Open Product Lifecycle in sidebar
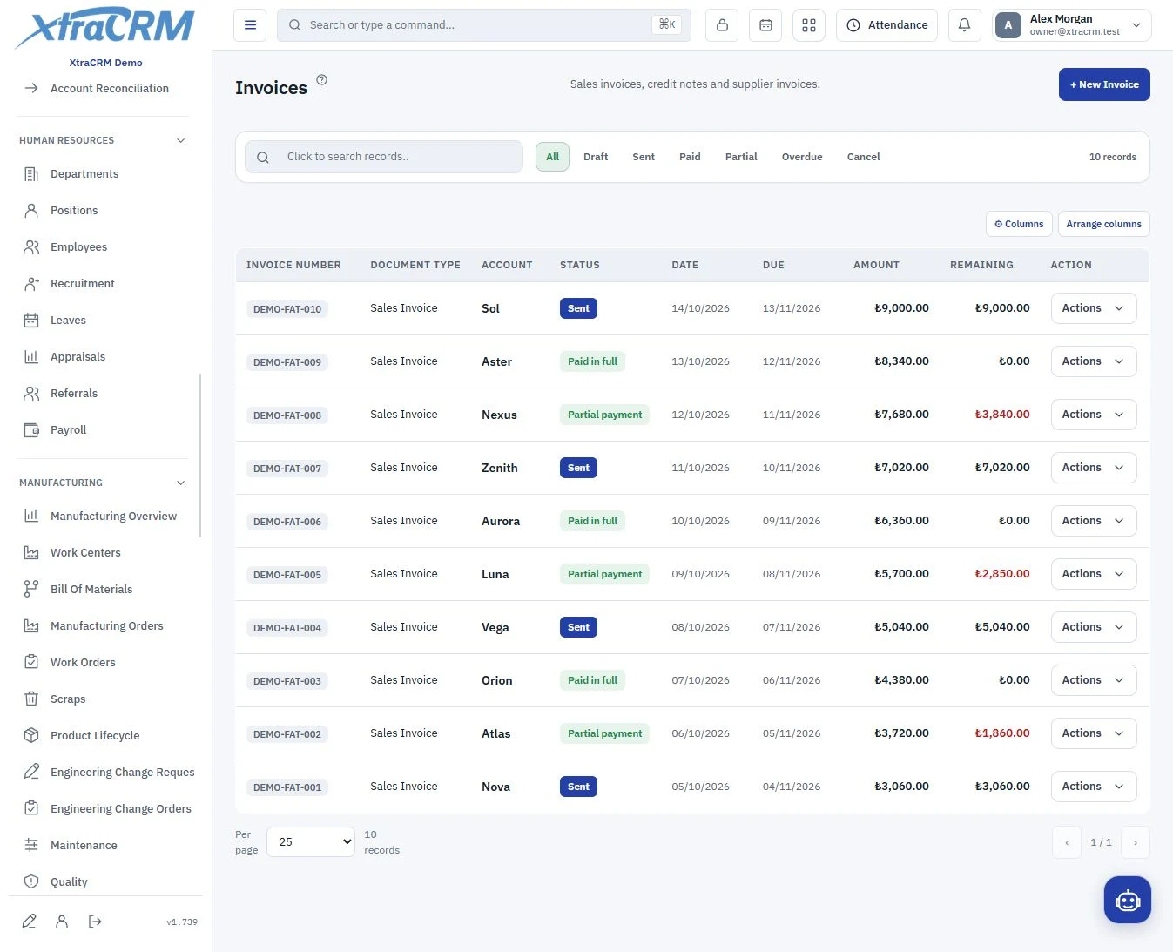Screen dimensions: 1173x952 95,736
